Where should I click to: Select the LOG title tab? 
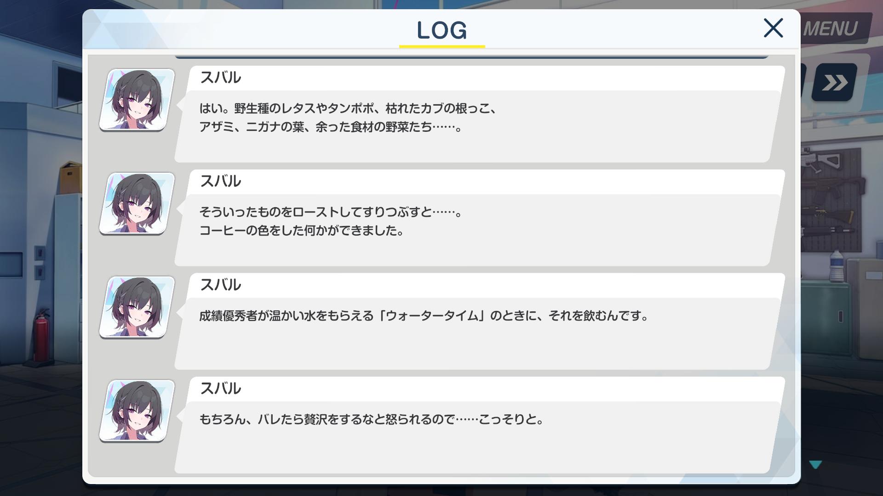(x=441, y=30)
